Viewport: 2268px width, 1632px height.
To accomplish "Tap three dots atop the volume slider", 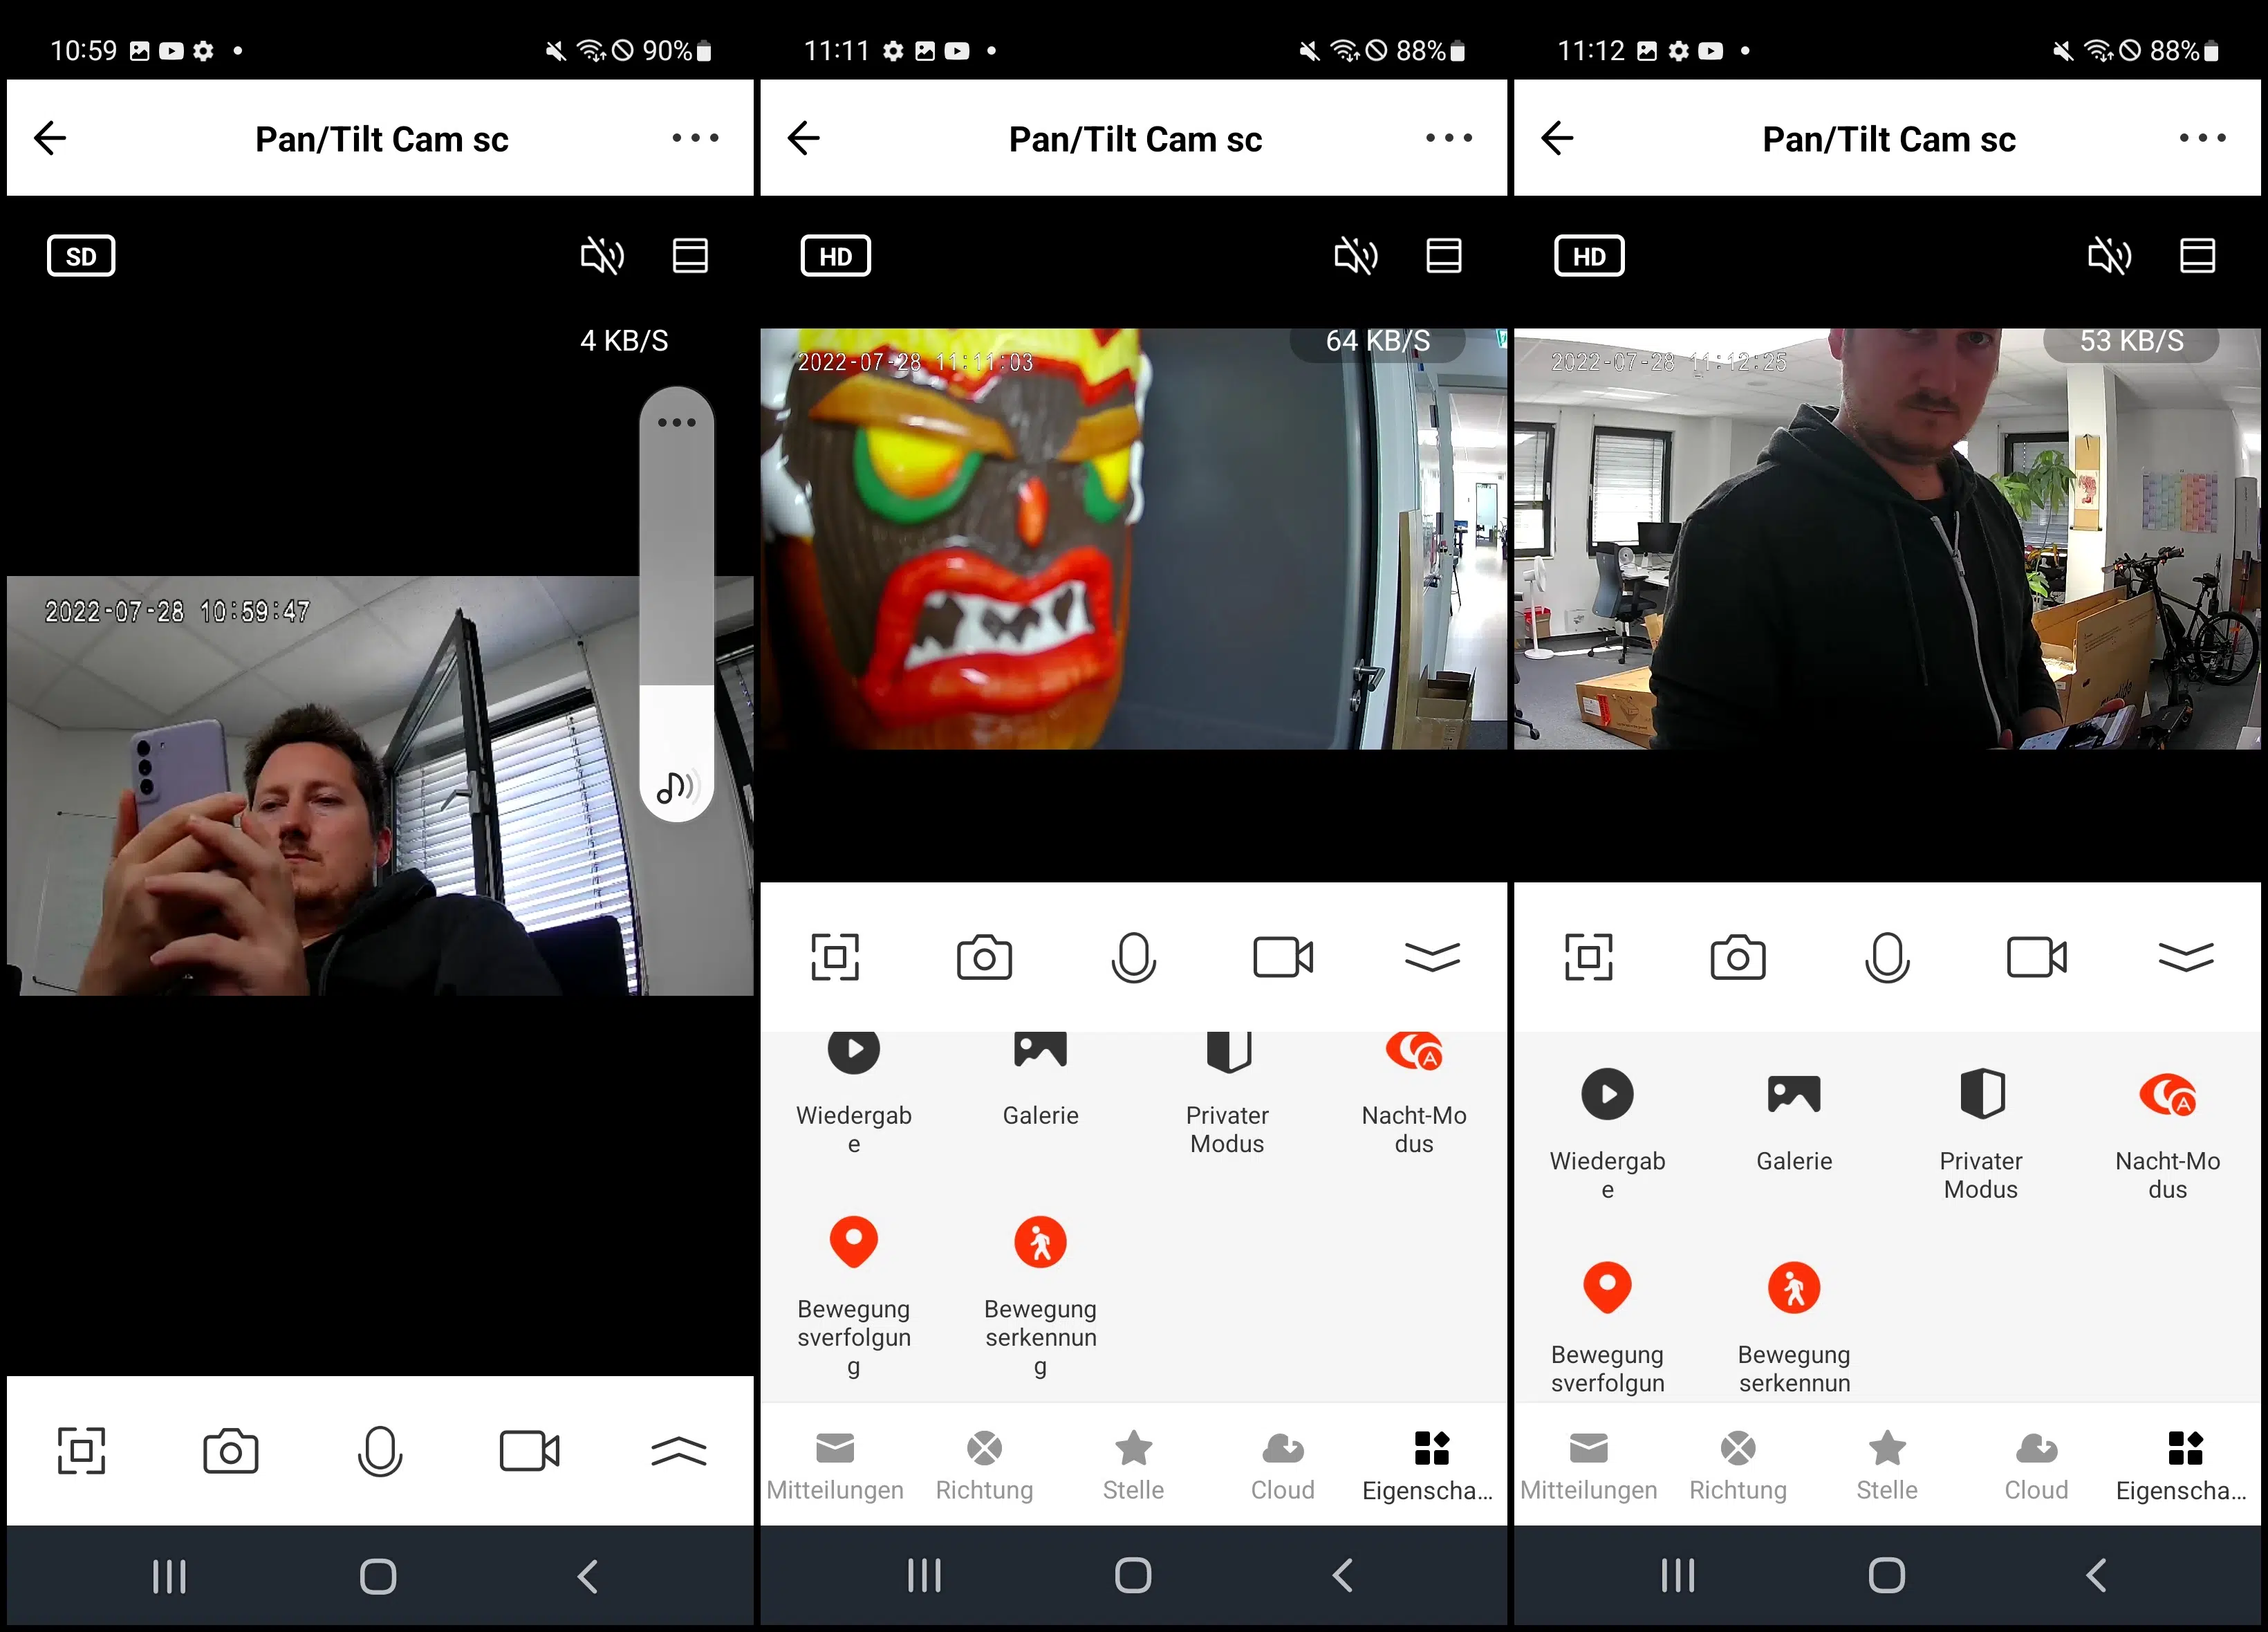I will coord(677,422).
